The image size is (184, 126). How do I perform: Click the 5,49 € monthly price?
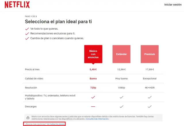[x=93, y=69]
